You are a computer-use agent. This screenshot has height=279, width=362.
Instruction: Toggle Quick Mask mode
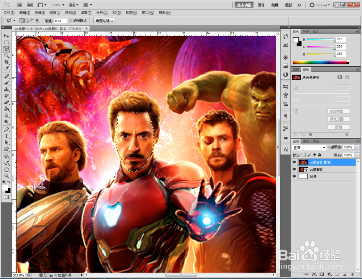click(7, 197)
